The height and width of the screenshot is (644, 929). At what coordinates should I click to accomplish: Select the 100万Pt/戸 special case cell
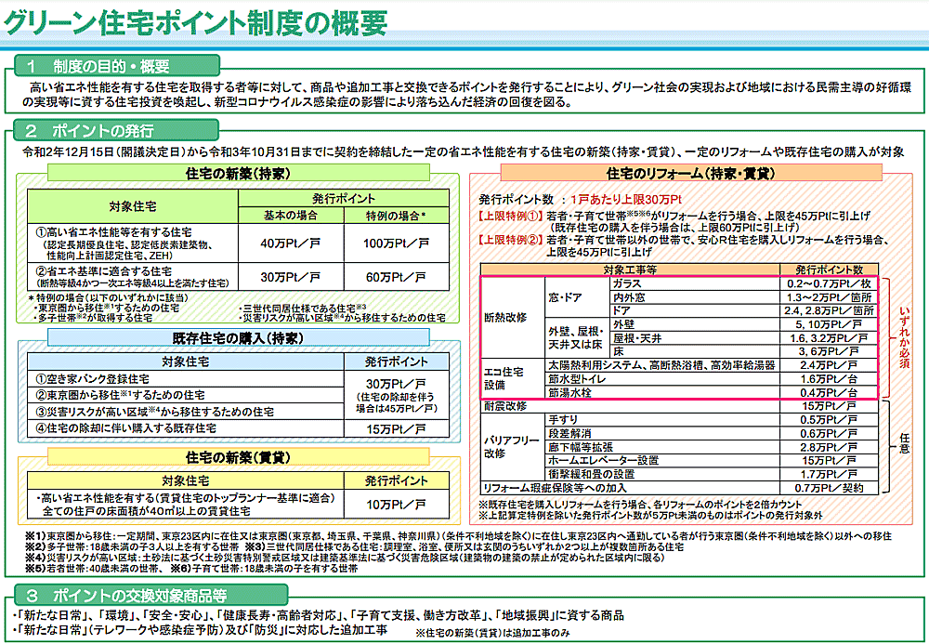[384, 243]
